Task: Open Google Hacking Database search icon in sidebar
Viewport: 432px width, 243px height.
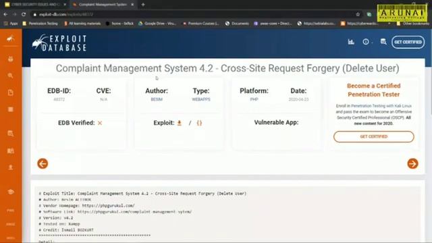Action: click(x=11, y=76)
